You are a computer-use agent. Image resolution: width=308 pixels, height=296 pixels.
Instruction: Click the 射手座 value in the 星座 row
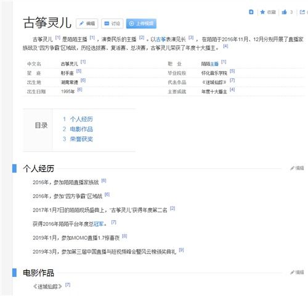click(x=67, y=73)
